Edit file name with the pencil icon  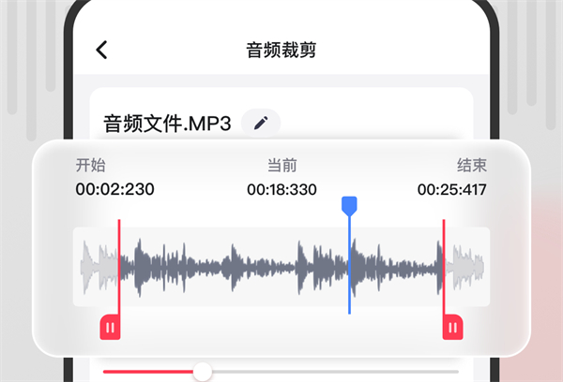pyautogui.click(x=261, y=123)
